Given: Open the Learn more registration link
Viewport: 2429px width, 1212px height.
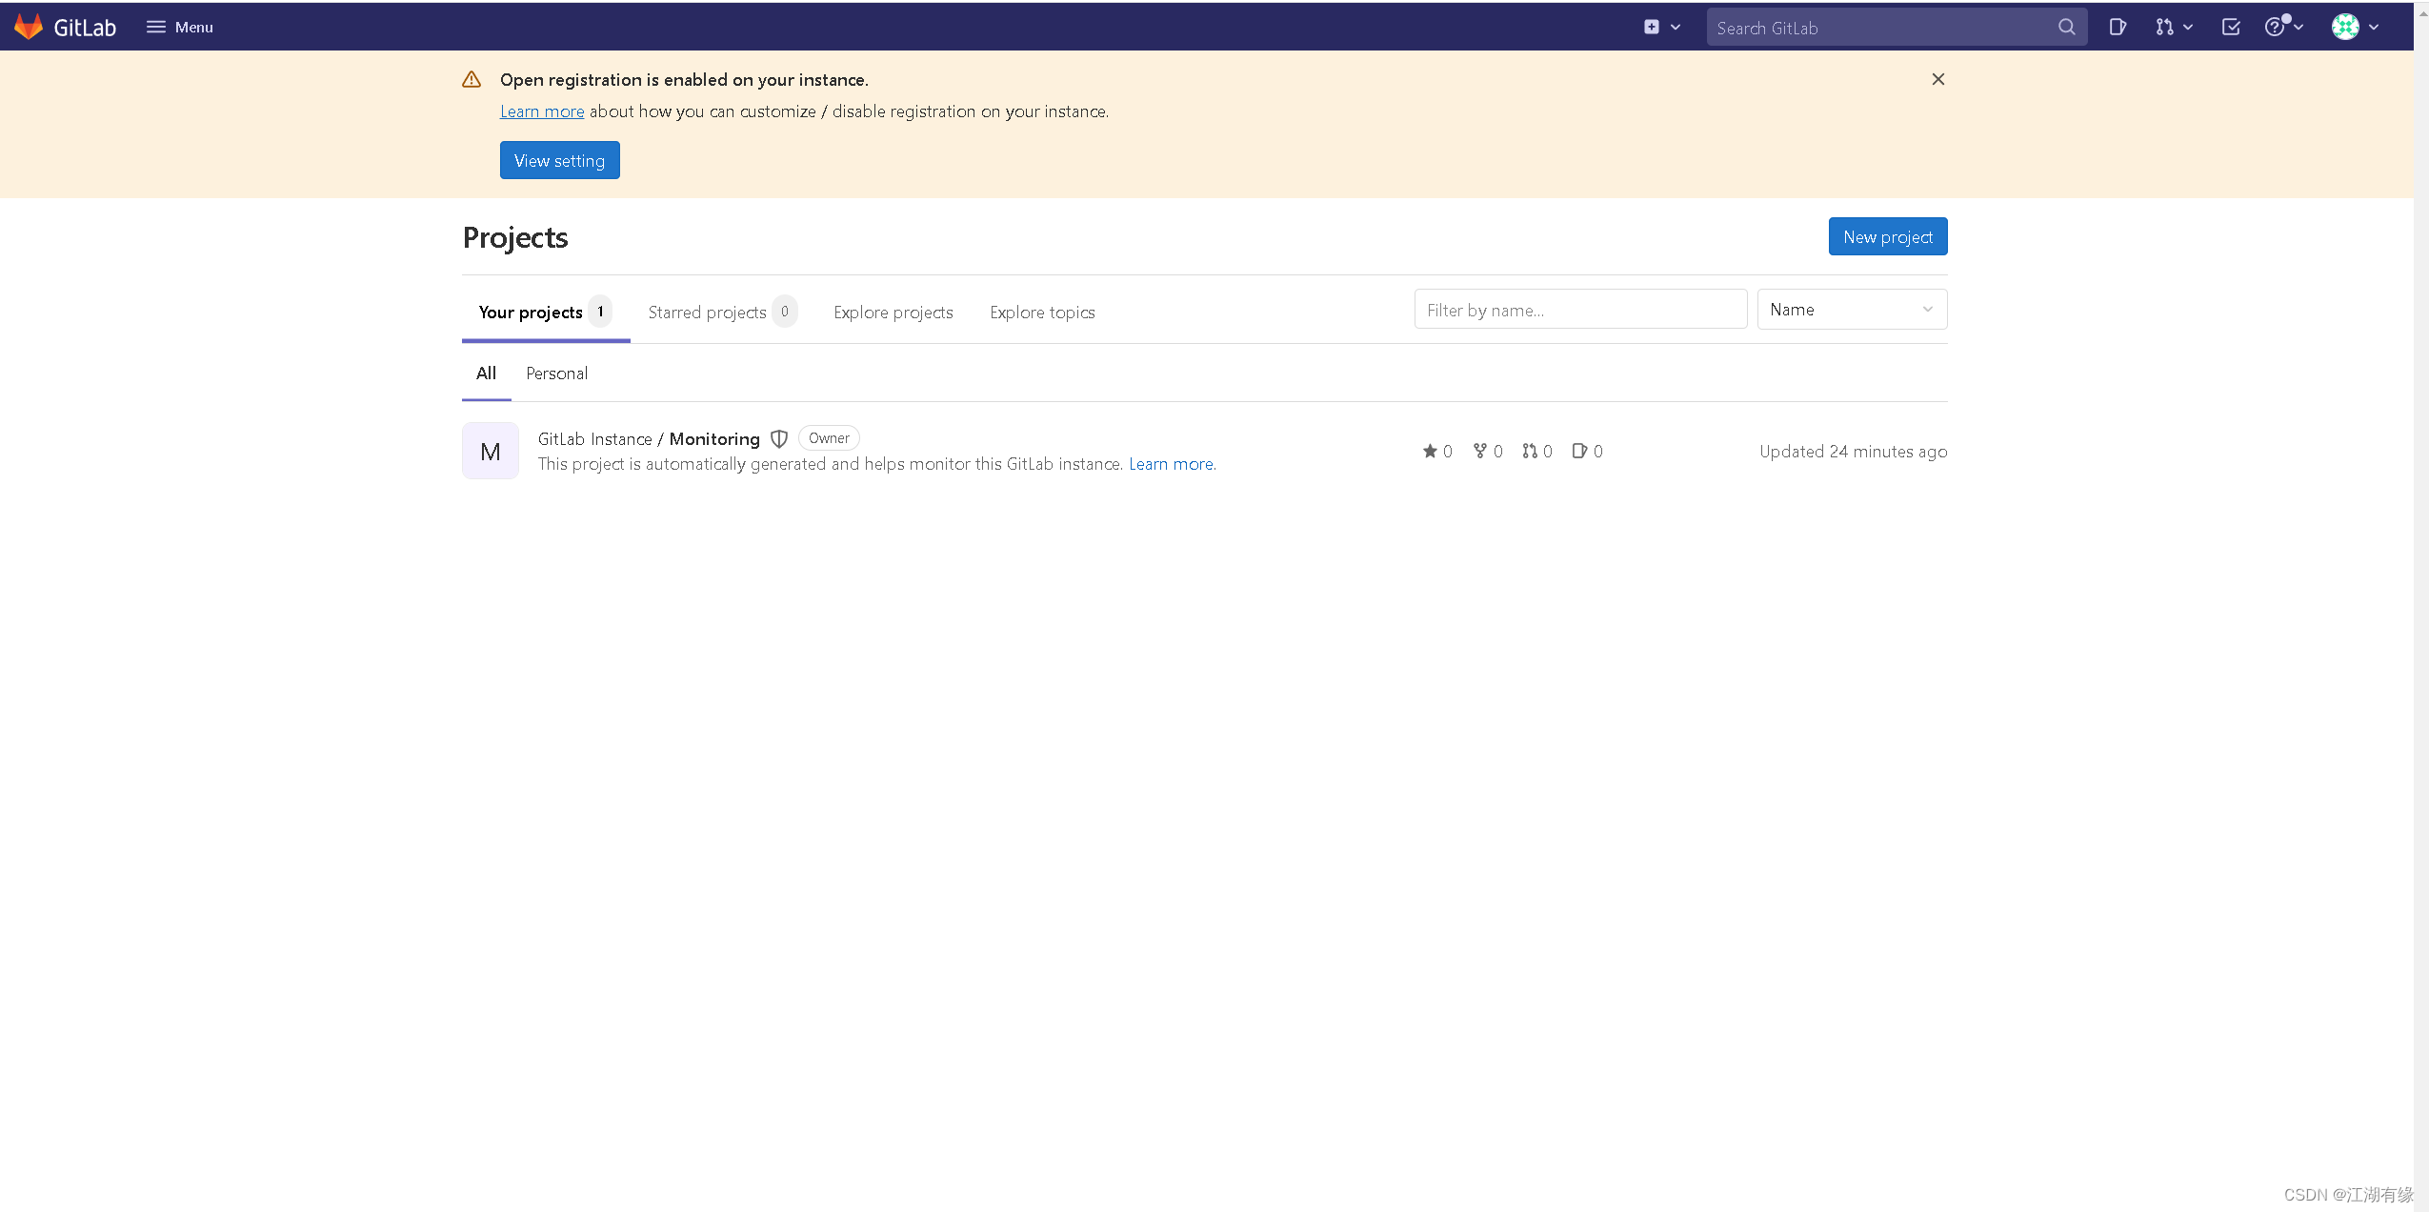Looking at the screenshot, I should (x=541, y=111).
